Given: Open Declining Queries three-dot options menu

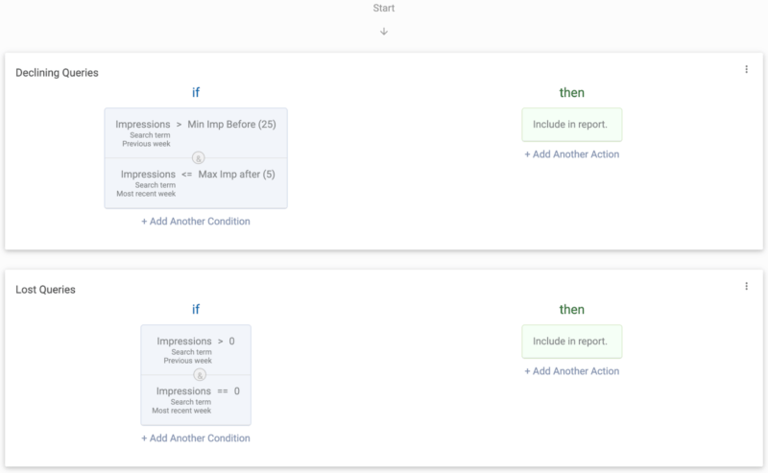Looking at the screenshot, I should click(746, 69).
